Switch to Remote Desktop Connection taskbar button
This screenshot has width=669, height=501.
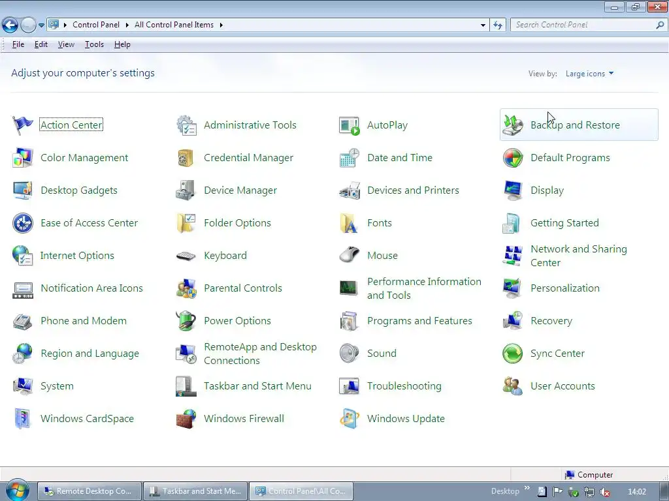89,491
